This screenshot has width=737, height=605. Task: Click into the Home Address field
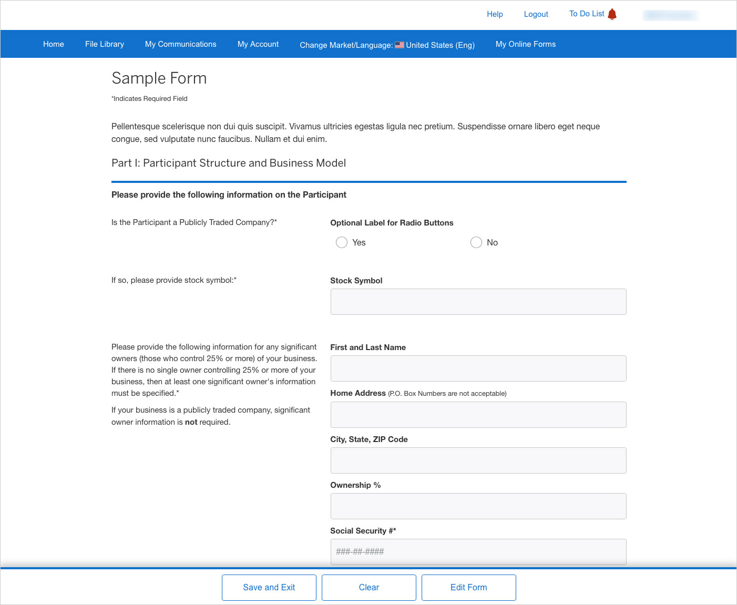click(x=478, y=415)
